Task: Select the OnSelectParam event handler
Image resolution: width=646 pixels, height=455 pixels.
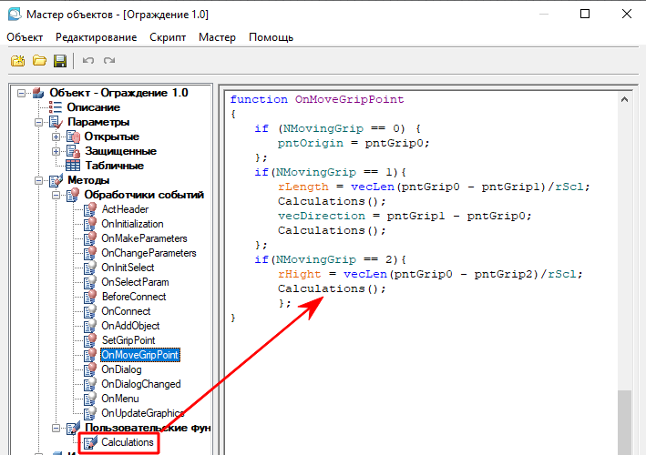Action: tap(135, 282)
